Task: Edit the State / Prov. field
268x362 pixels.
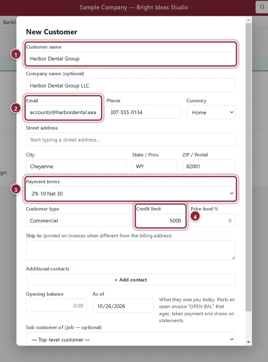Action: [154, 166]
